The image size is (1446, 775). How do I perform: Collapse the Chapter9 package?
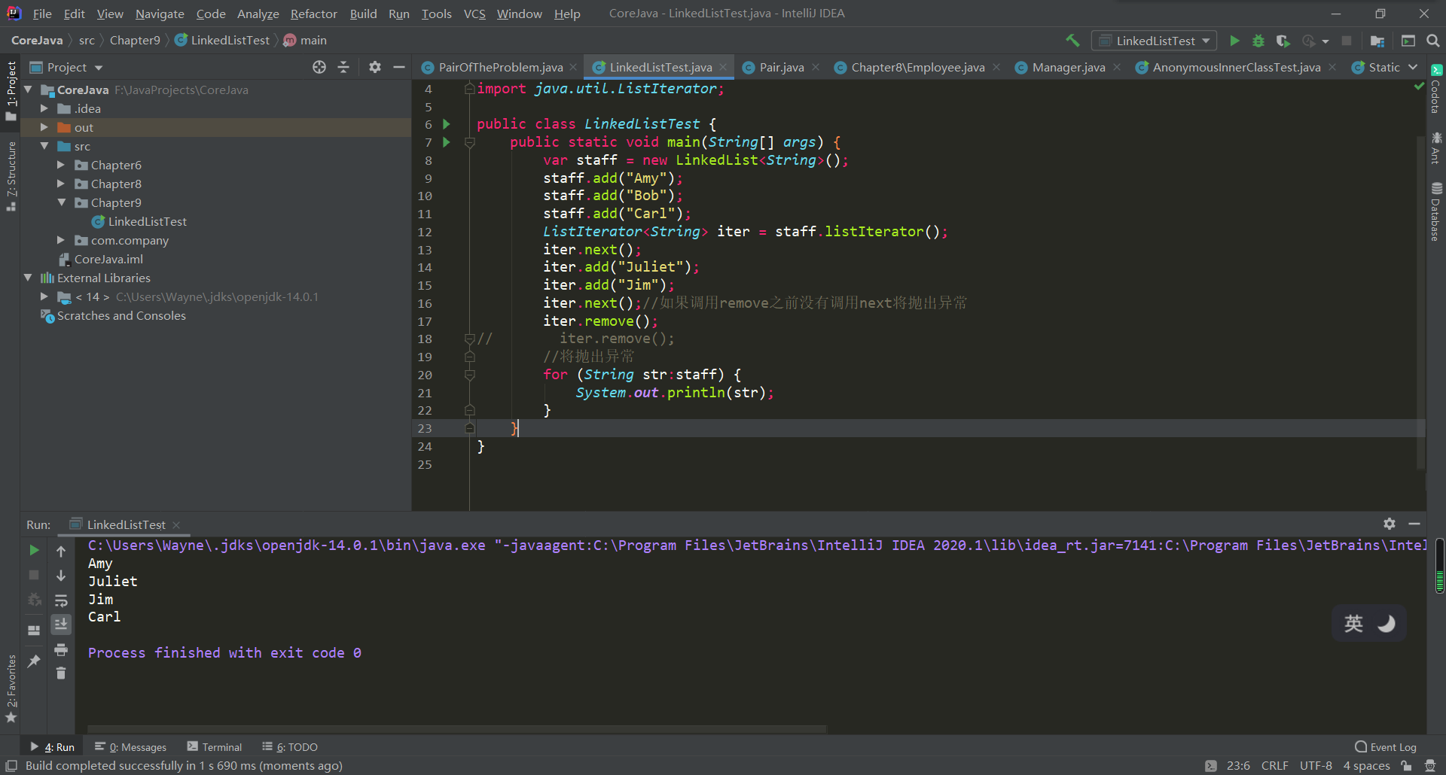61,202
